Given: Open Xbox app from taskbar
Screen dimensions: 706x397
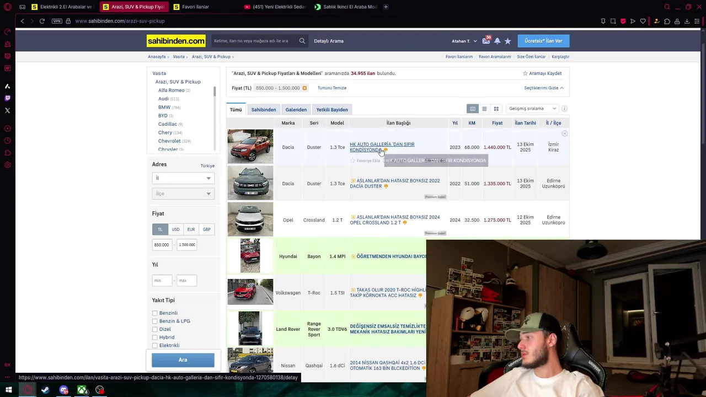Looking at the screenshot, I should coord(82,390).
